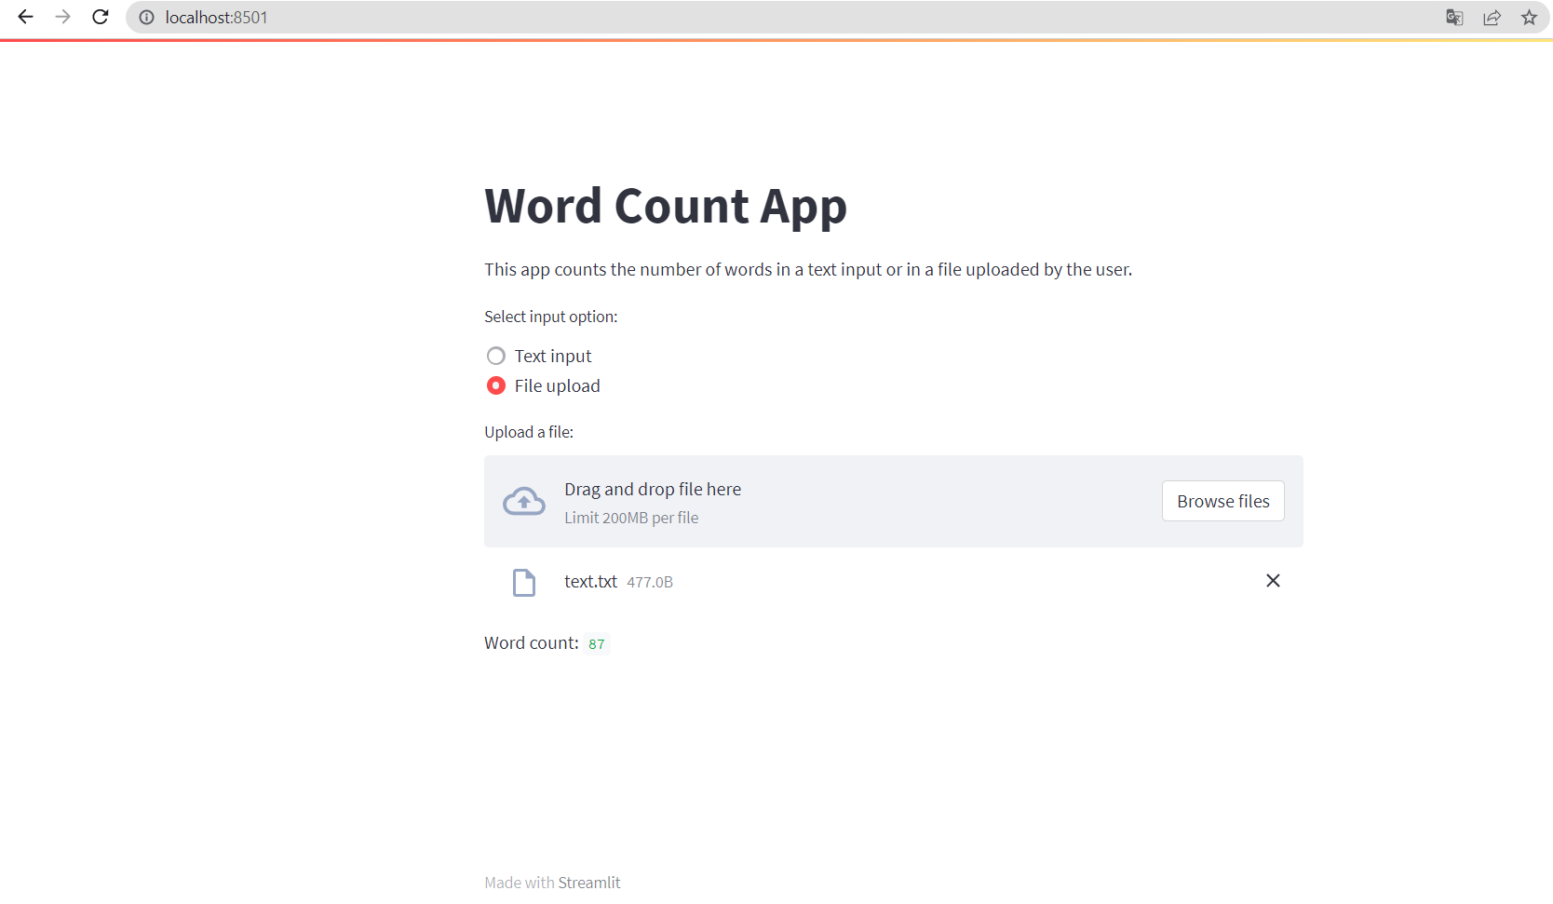Remove the uploaded text.txt file
This screenshot has height=904, width=1553.
(x=1273, y=580)
